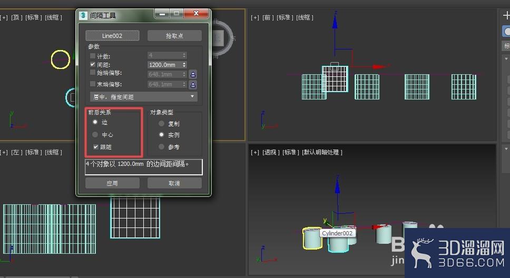Image resolution: width=510 pixels, height=278 pixels.
Task: Click the Line002 pick path button
Action: (x=112, y=35)
